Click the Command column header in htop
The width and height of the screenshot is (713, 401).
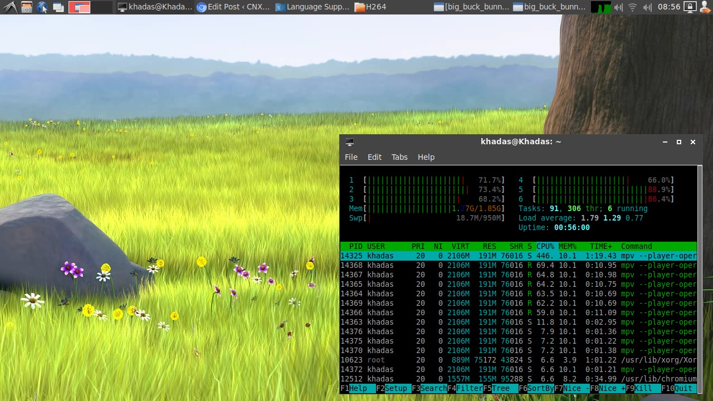pos(637,246)
